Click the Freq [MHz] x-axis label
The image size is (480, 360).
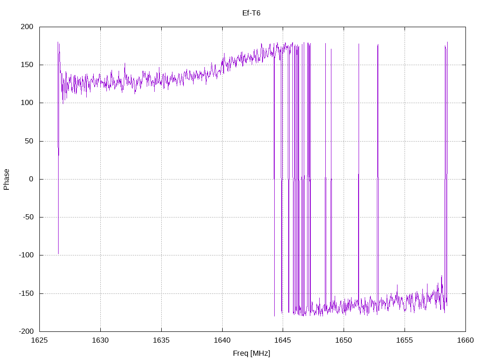pyautogui.click(x=251, y=353)
